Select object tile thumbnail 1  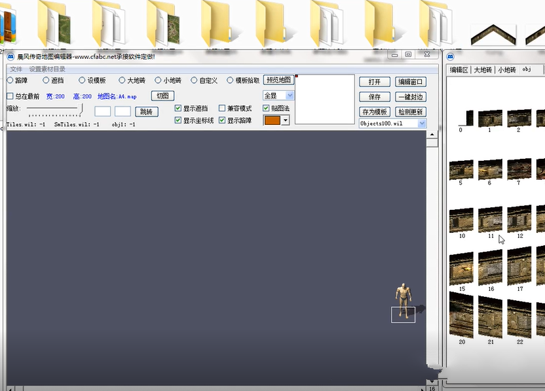(x=490, y=118)
